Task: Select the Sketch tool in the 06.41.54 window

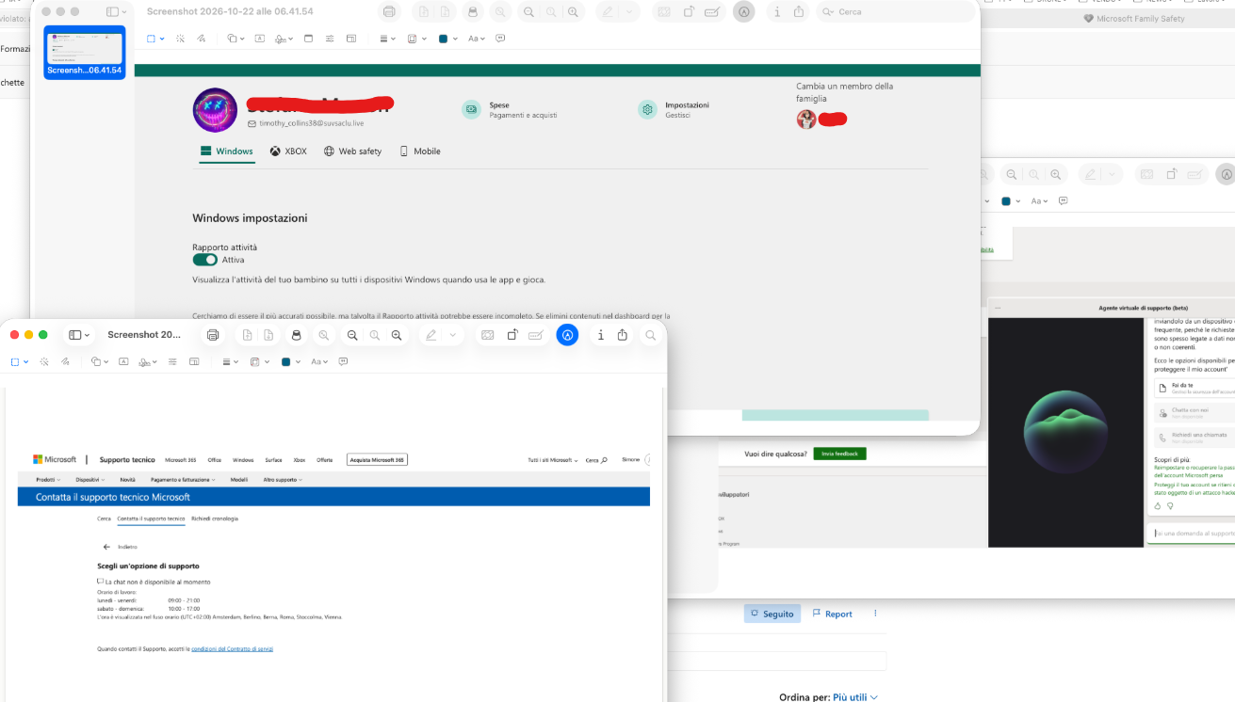Action: (201, 39)
